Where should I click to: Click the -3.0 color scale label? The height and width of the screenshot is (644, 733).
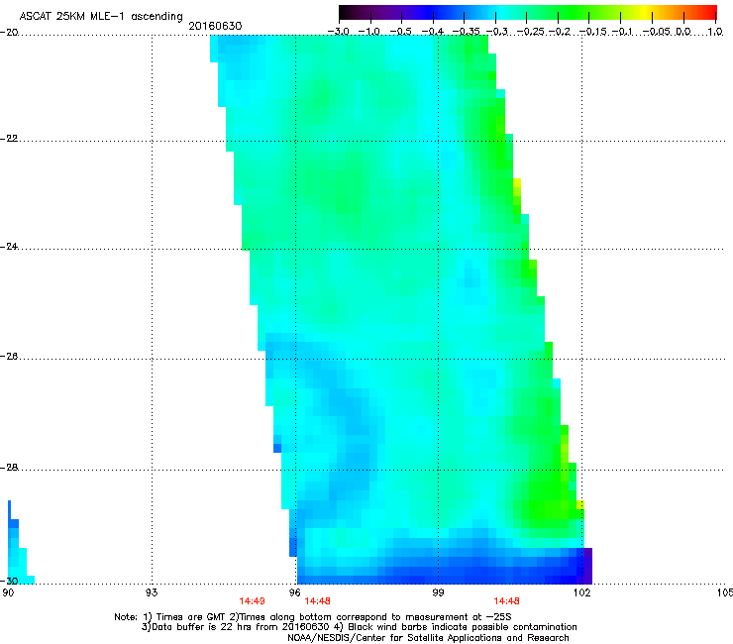click(x=338, y=32)
